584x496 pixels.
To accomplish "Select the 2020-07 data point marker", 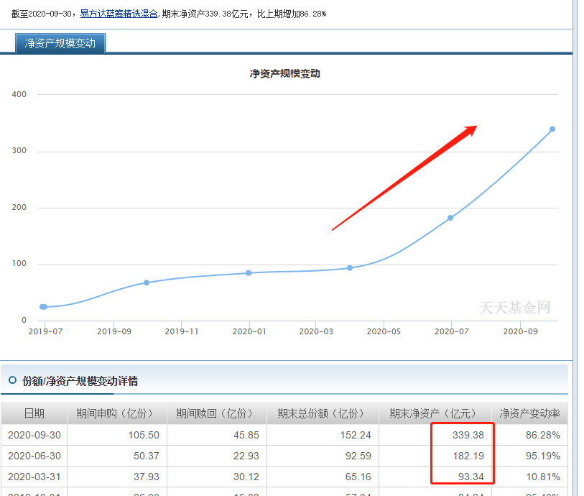I will [x=450, y=216].
